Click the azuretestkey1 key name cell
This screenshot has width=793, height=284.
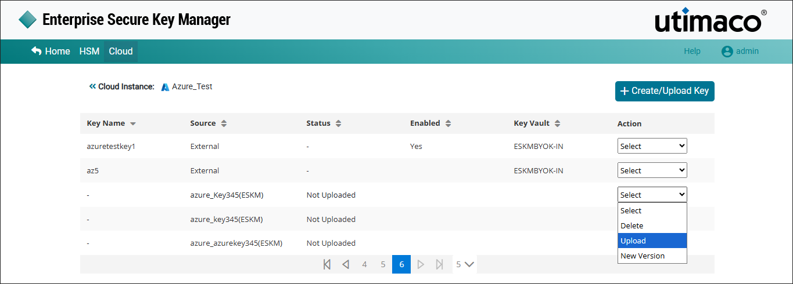(x=111, y=147)
